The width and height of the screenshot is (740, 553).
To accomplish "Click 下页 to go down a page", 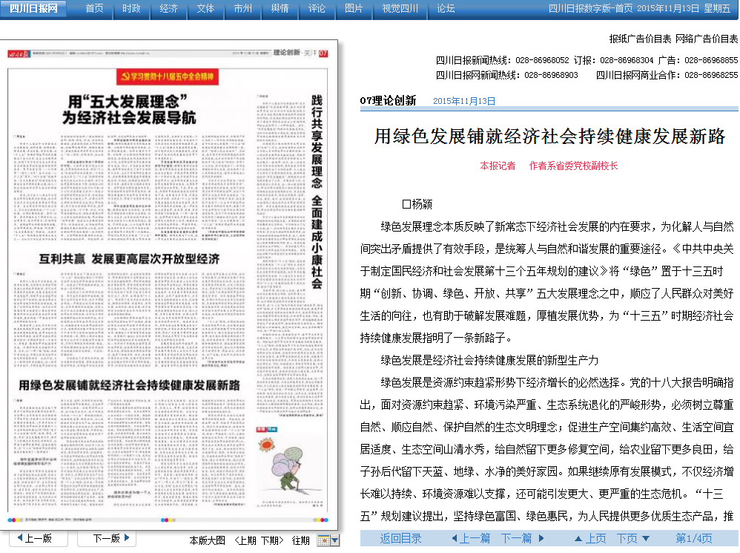I will (x=633, y=538).
